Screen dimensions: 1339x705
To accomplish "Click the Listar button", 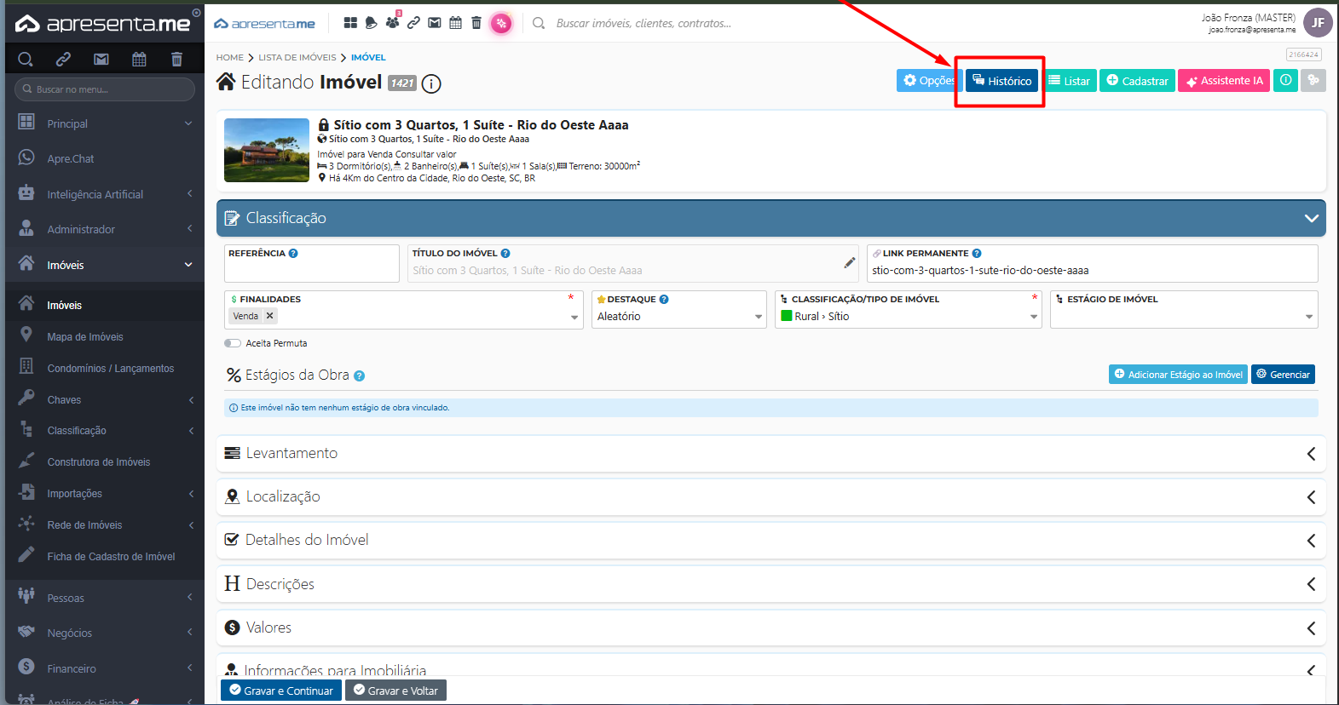I will click(1070, 80).
